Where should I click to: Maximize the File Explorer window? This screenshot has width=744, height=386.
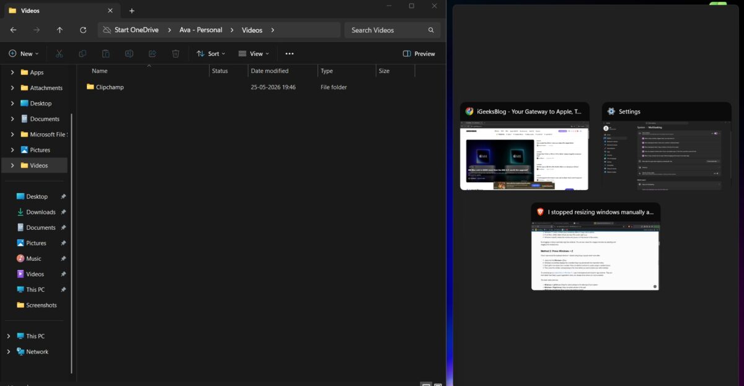[x=411, y=6]
